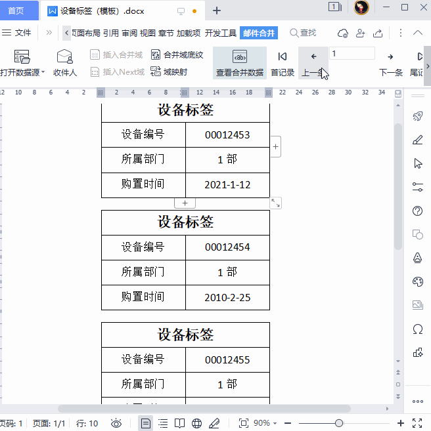Collapse the ribbon with the caret
The height and width of the screenshot is (431, 431).
pyautogui.click(x=417, y=33)
